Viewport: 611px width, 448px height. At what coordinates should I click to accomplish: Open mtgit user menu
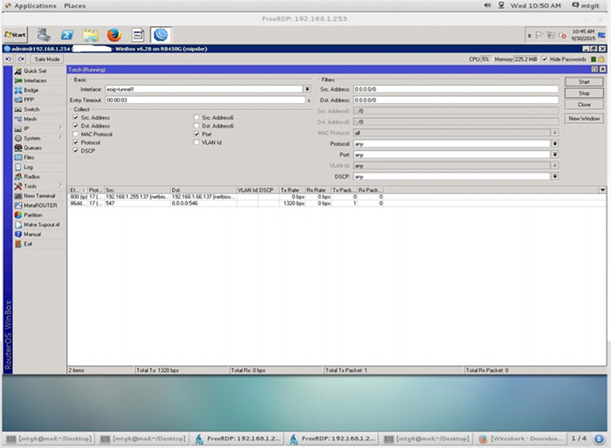point(586,5)
